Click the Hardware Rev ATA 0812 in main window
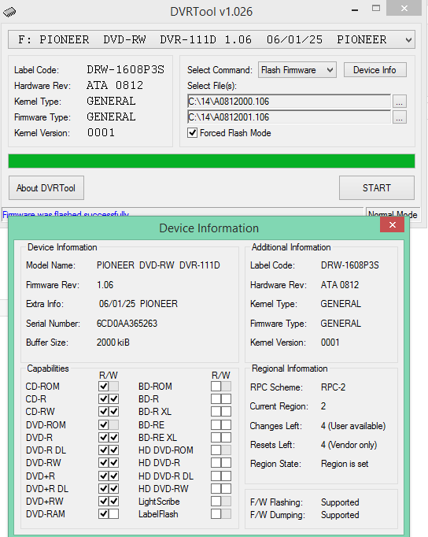Image resolution: width=428 pixels, height=537 pixels. 115,85
